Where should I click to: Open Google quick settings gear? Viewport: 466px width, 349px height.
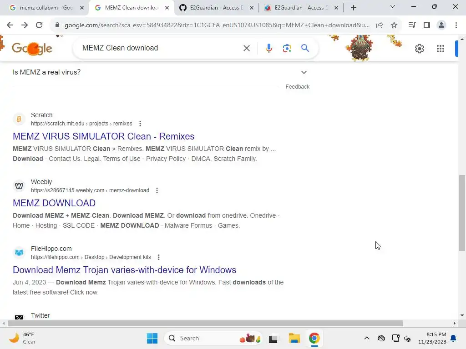click(419, 48)
